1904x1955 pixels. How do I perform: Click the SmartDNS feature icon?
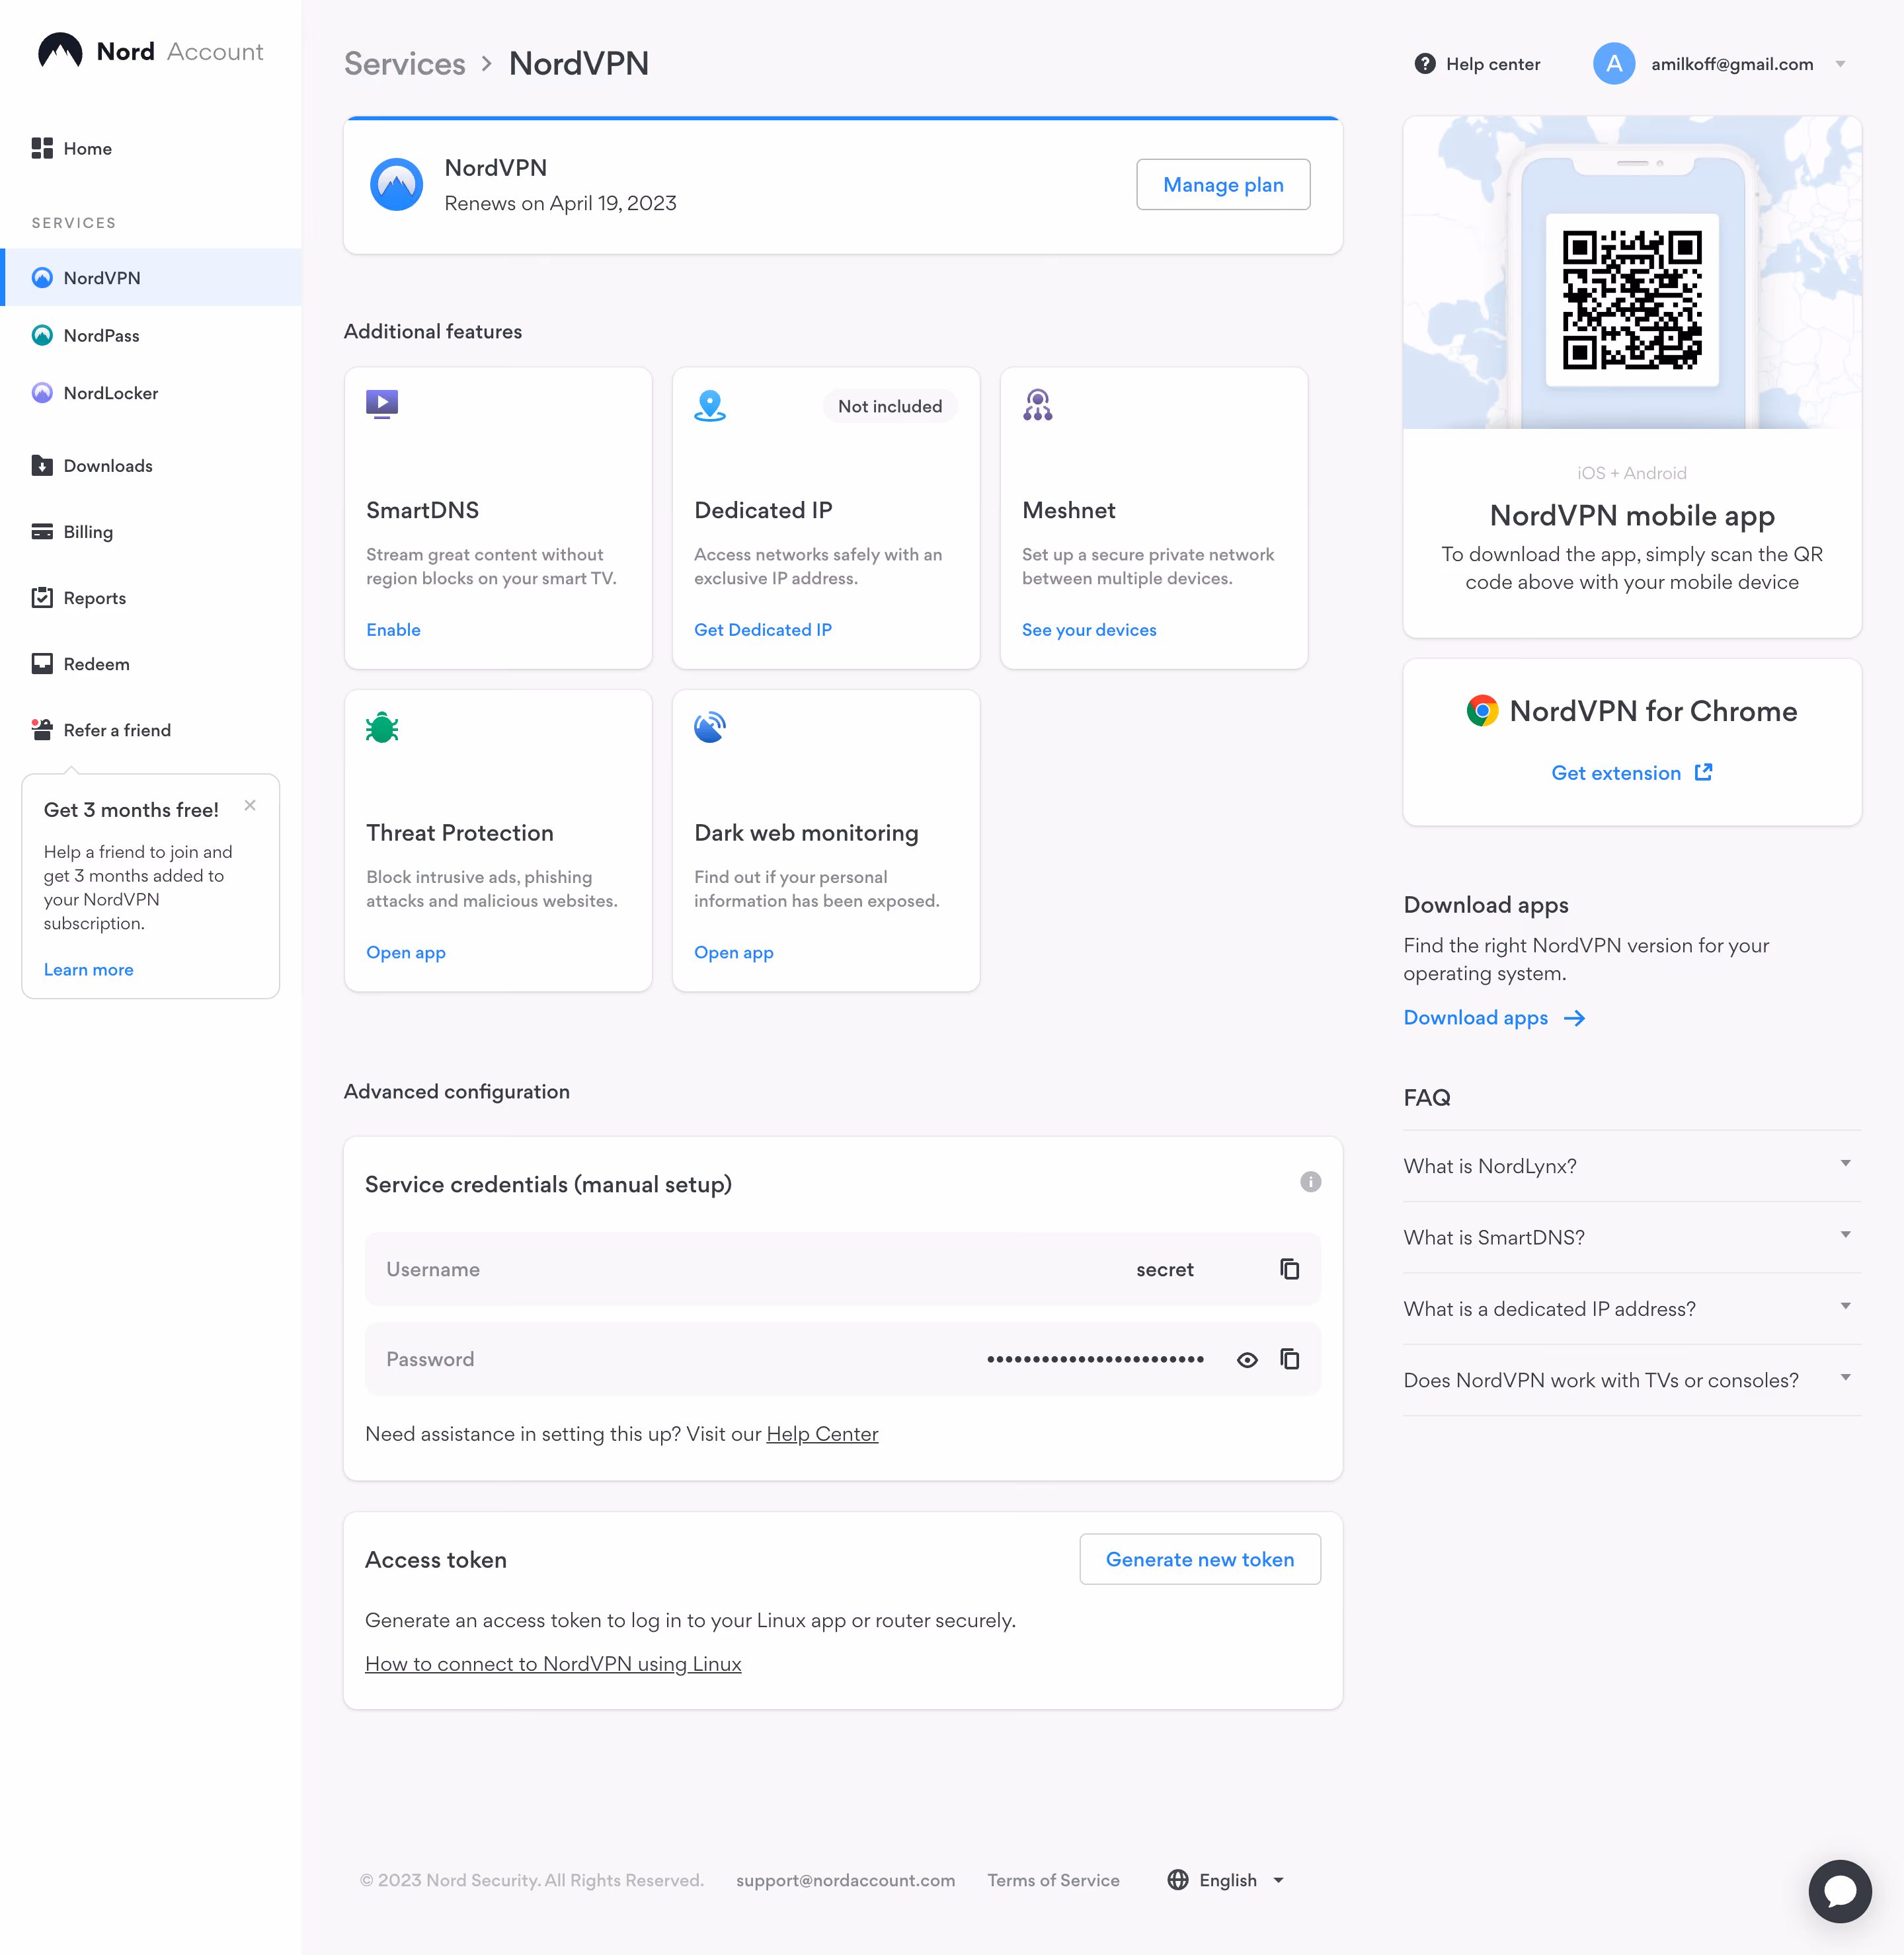coord(382,404)
